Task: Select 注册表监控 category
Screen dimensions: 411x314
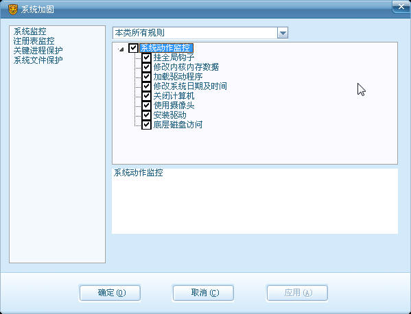Action: pyautogui.click(x=34, y=41)
